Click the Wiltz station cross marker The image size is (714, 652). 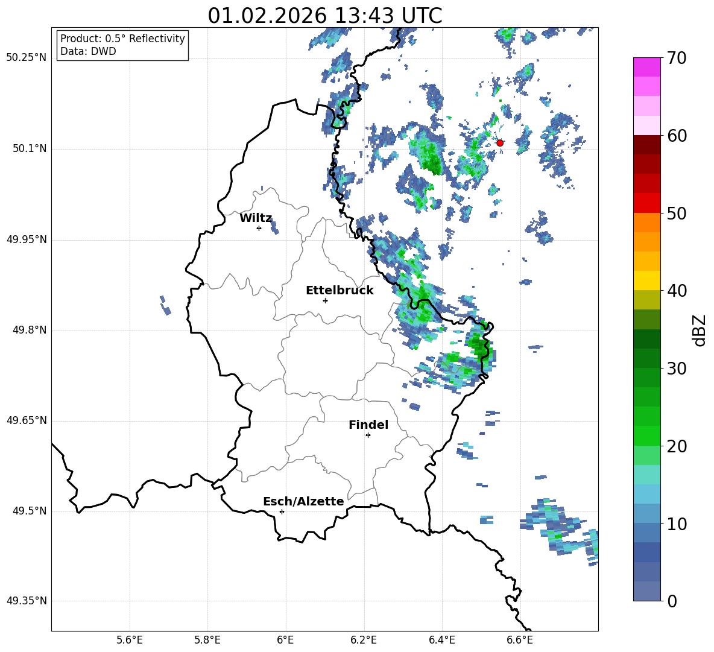pyautogui.click(x=259, y=228)
